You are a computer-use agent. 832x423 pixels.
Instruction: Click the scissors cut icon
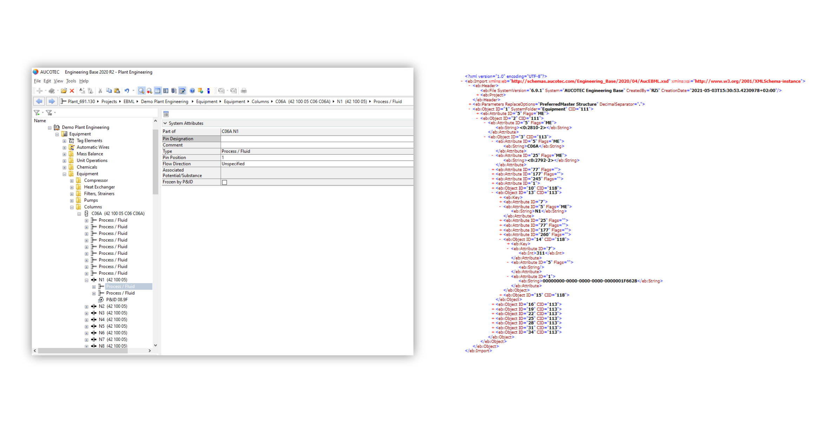(100, 91)
